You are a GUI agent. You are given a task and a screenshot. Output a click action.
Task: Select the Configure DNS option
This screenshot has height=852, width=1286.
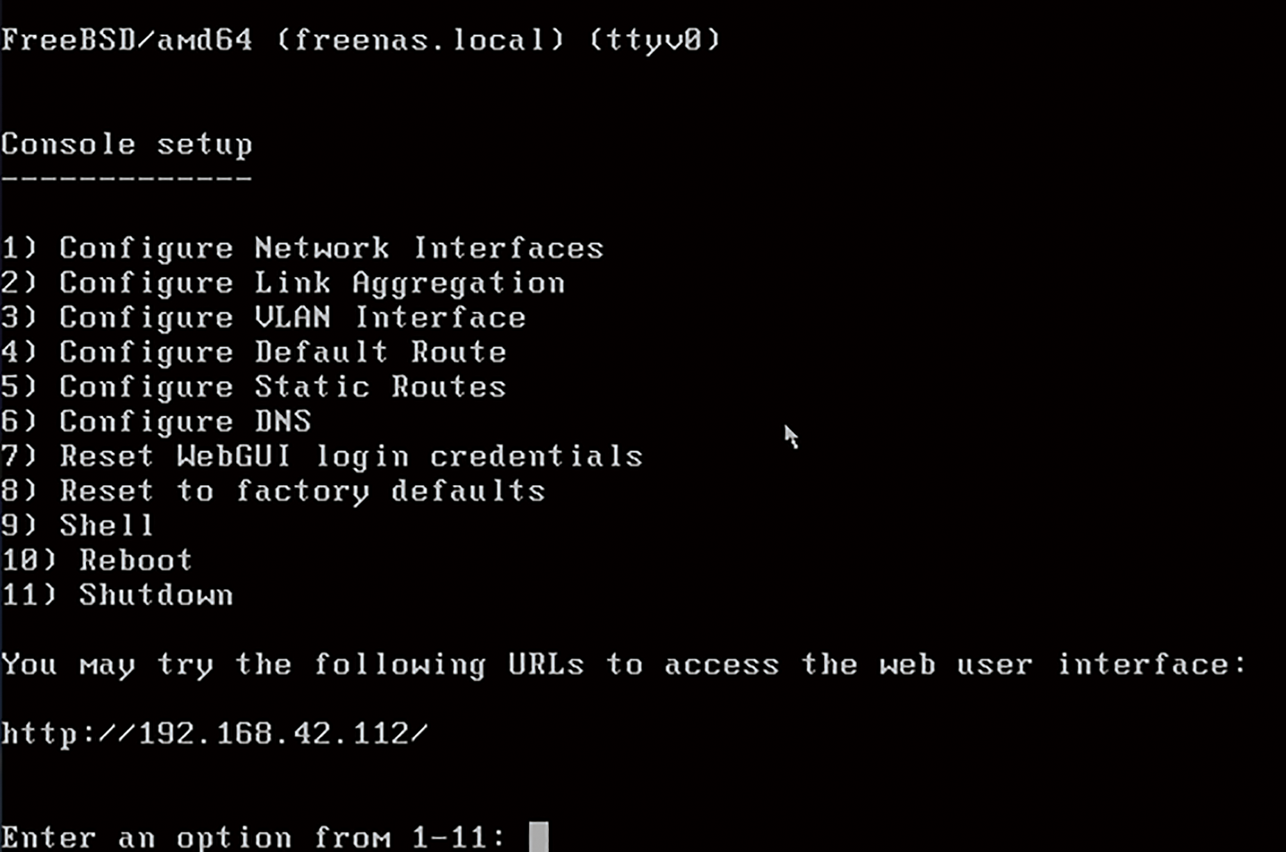tap(156, 422)
